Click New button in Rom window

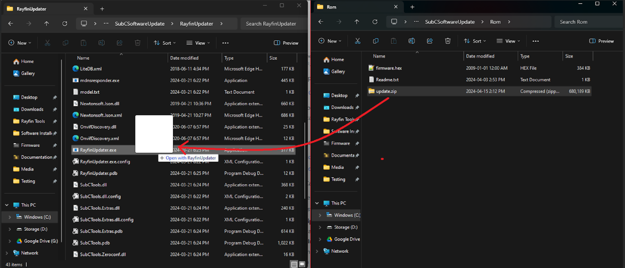(x=330, y=41)
